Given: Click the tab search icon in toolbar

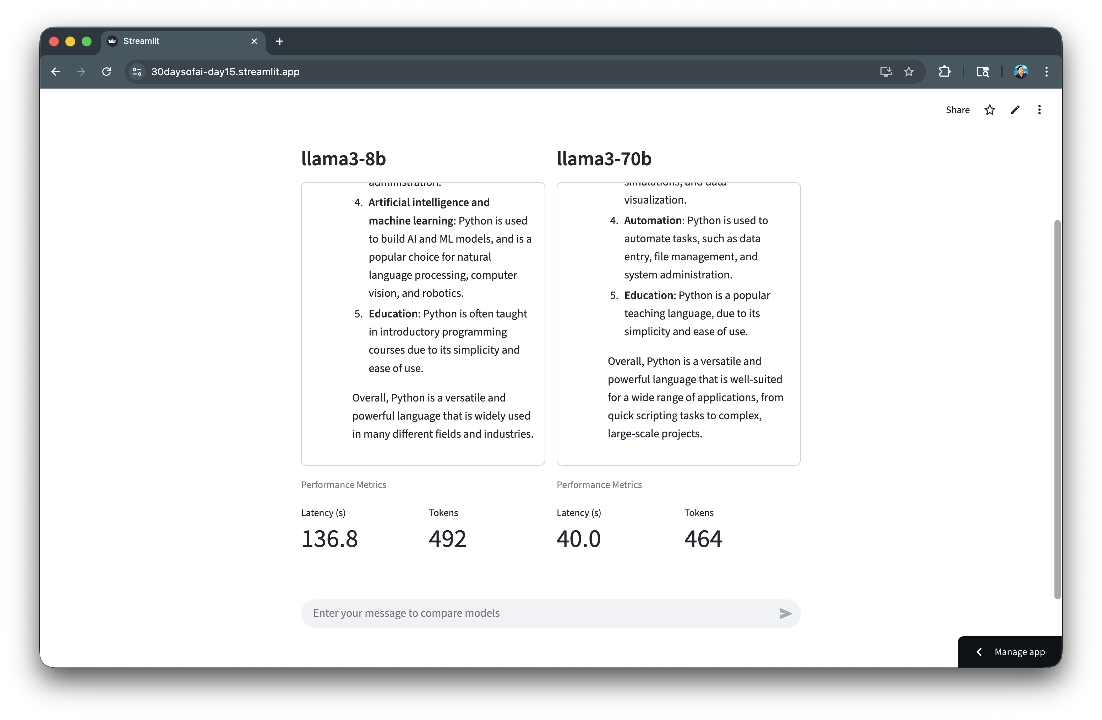Looking at the screenshot, I should pyautogui.click(x=982, y=72).
